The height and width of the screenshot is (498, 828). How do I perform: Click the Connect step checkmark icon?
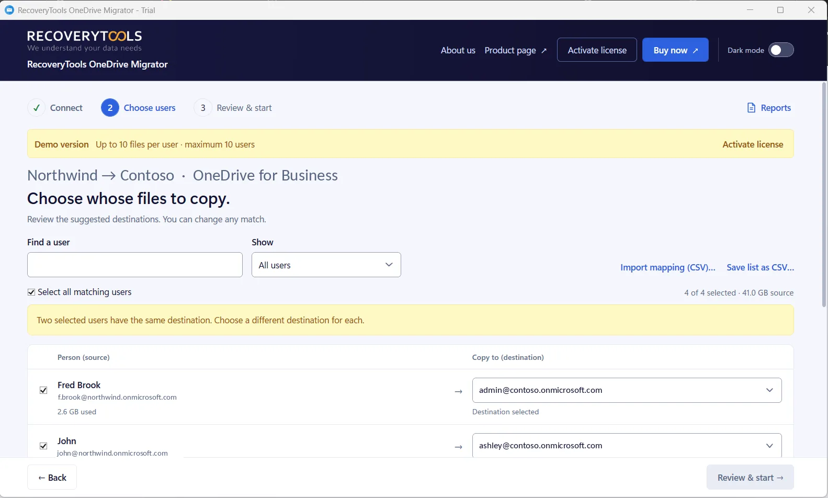tap(36, 108)
